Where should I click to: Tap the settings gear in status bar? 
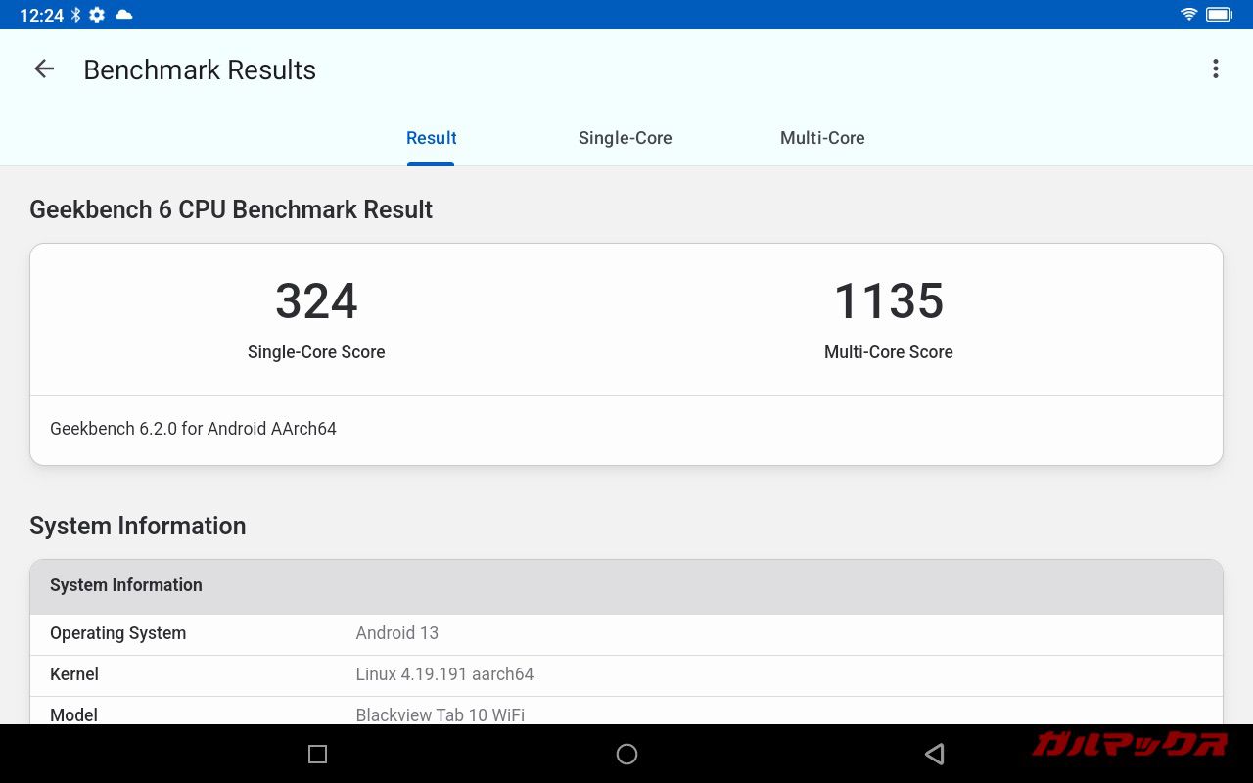click(97, 15)
